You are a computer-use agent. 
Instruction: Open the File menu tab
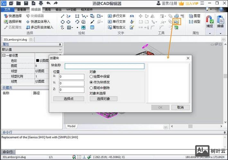click(x=7, y=10)
